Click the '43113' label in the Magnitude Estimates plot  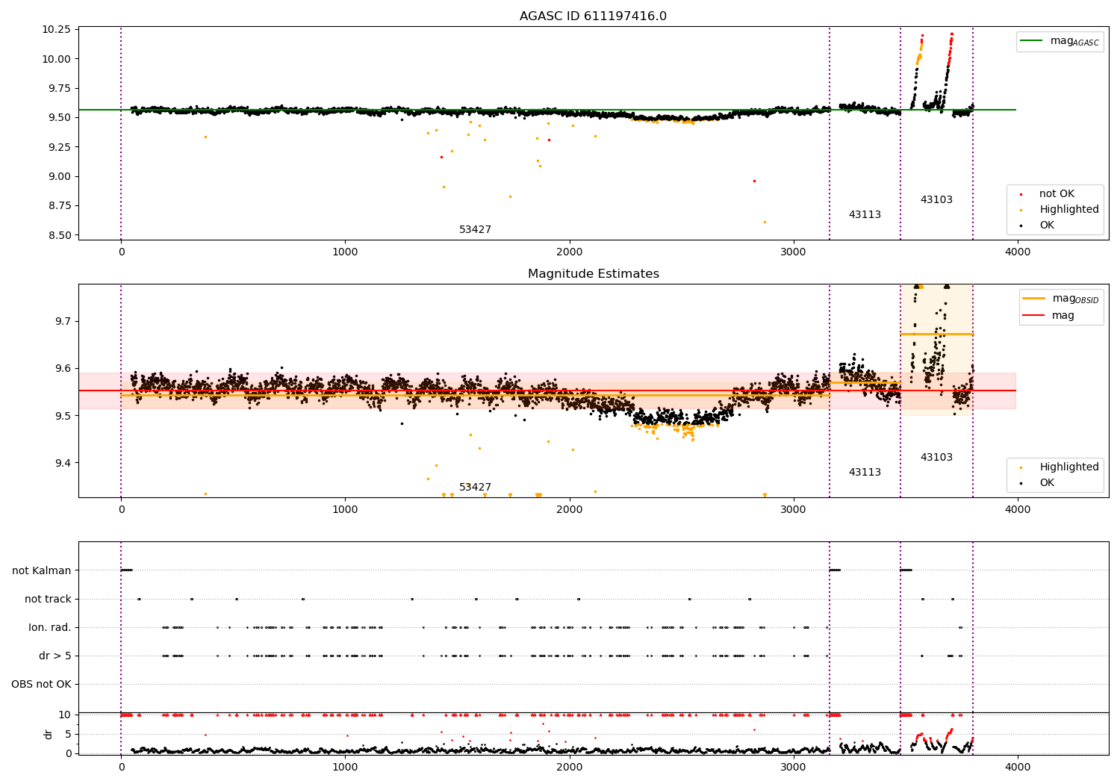(865, 473)
